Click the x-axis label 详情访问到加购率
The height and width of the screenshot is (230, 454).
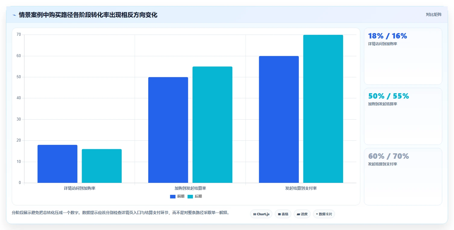point(80,189)
